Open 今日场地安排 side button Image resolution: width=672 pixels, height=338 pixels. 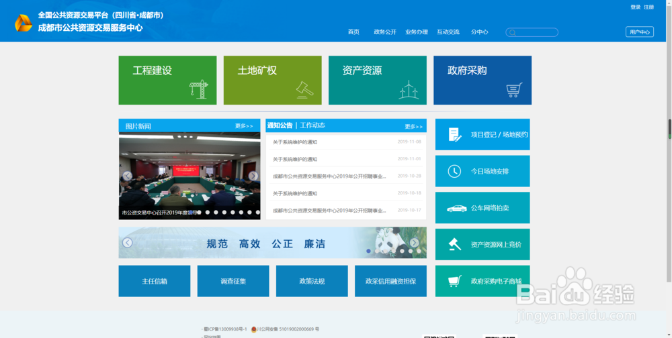pyautogui.click(x=482, y=171)
